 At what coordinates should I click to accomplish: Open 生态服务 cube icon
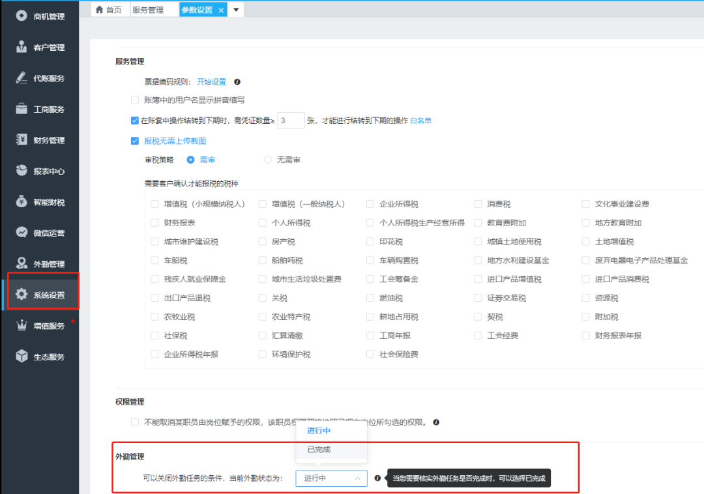click(21, 356)
